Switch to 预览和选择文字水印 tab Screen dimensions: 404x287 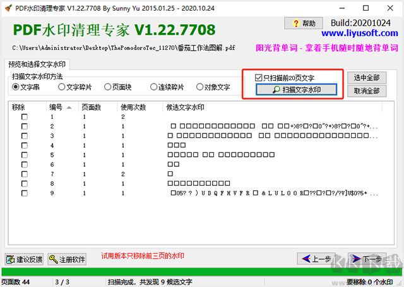pos(37,64)
